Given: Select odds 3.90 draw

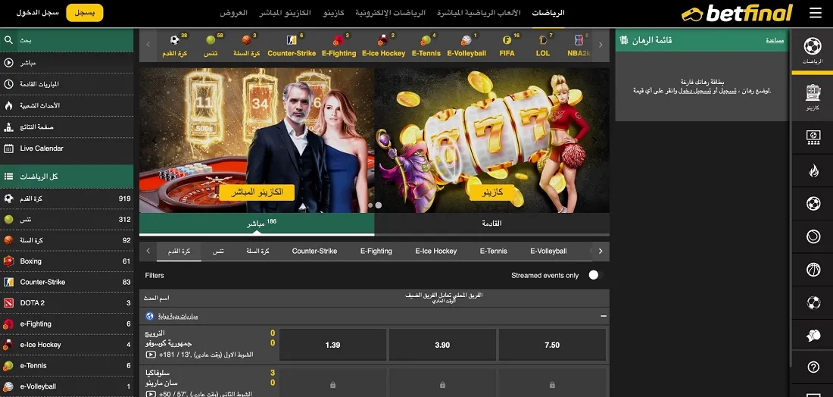Looking at the screenshot, I should (x=442, y=345).
